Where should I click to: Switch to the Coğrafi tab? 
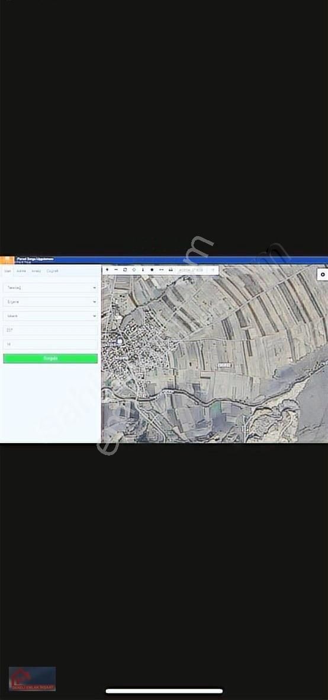tap(53, 271)
